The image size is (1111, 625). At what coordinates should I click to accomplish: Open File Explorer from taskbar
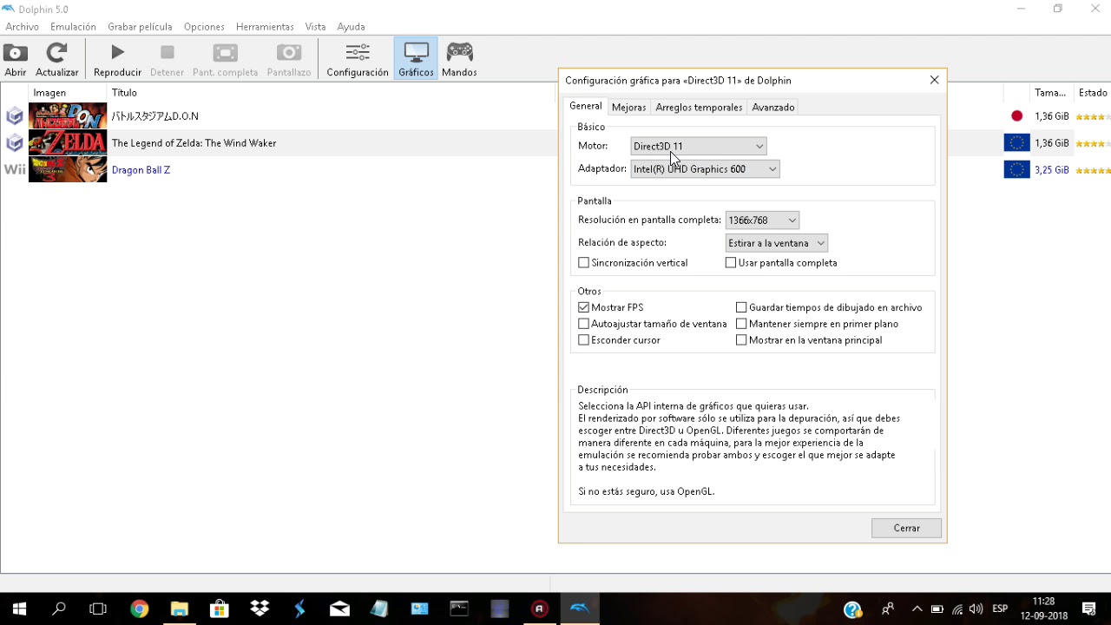tap(180, 609)
